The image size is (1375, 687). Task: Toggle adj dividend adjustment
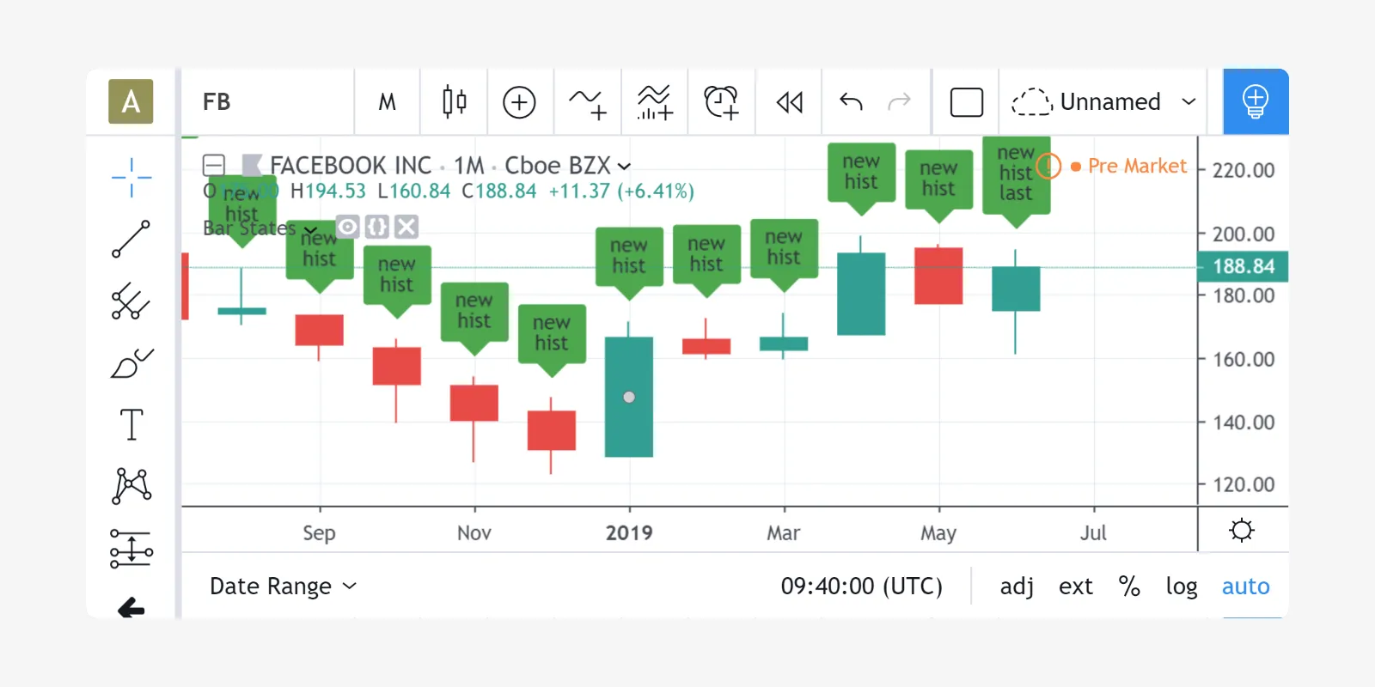pyautogui.click(x=1017, y=587)
